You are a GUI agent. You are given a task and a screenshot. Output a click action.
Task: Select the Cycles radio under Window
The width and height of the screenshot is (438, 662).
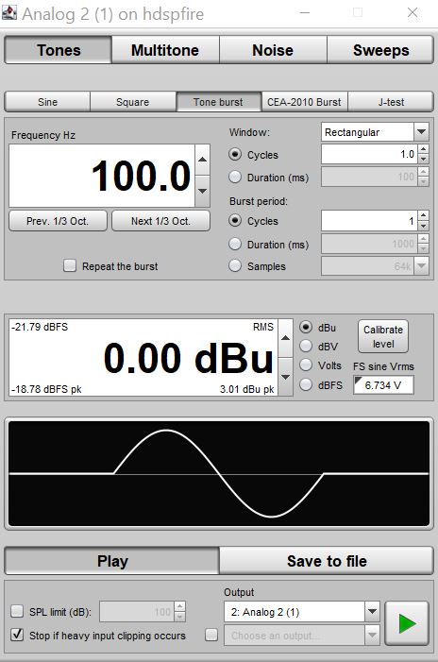click(x=235, y=155)
